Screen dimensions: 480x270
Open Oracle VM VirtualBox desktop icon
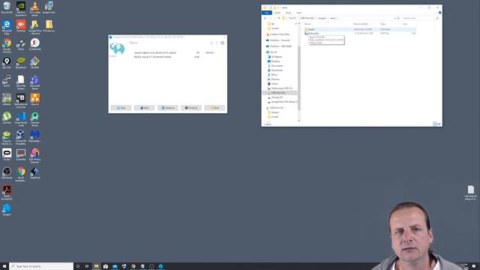tap(21, 137)
